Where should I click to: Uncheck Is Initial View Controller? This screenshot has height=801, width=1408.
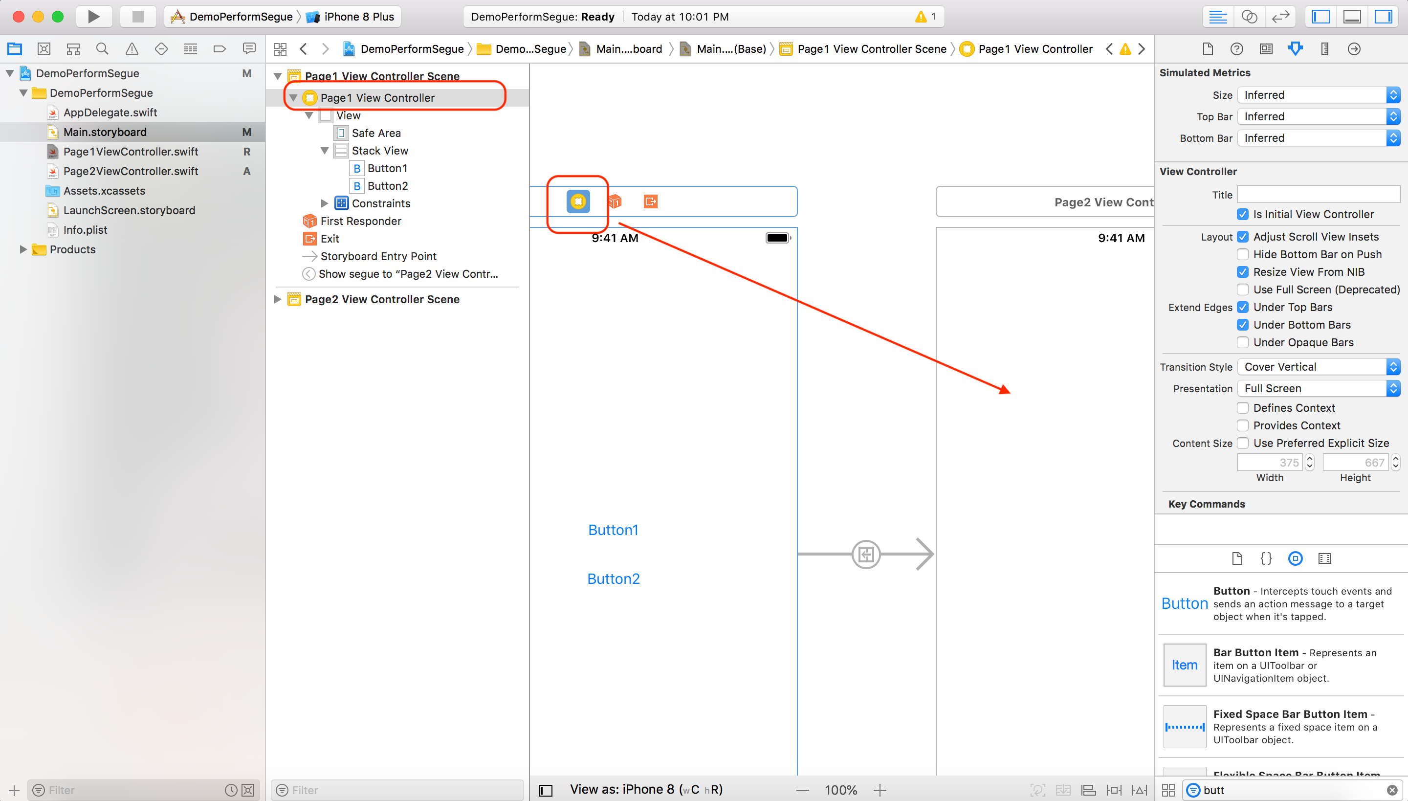[x=1242, y=215]
